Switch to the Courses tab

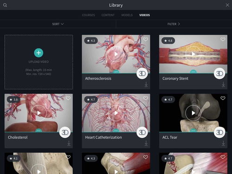(x=88, y=15)
